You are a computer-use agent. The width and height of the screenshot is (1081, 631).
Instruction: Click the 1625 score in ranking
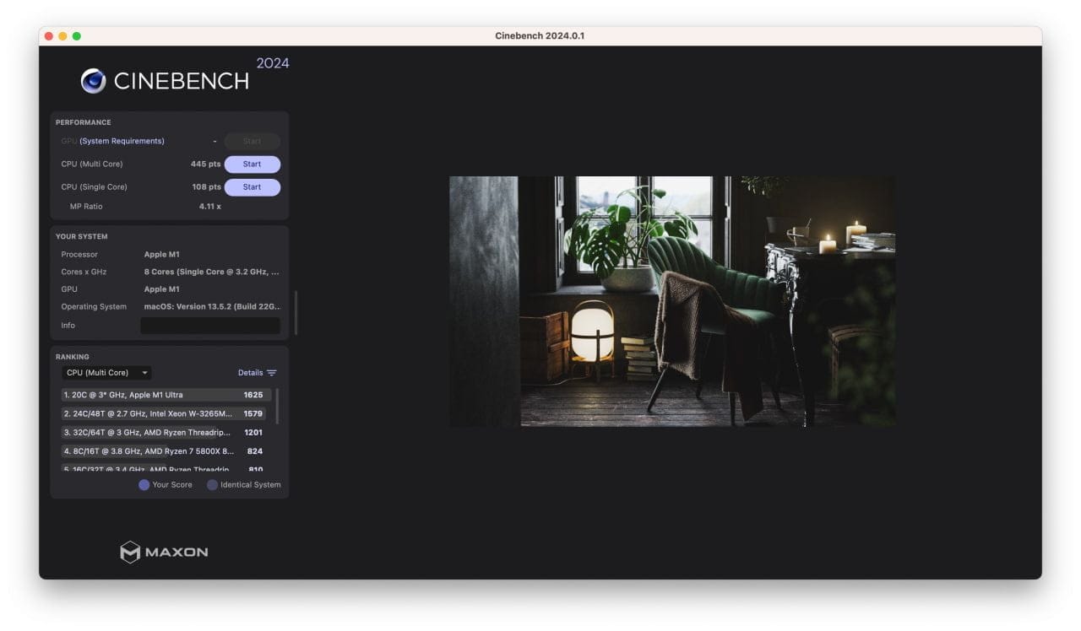coord(253,395)
